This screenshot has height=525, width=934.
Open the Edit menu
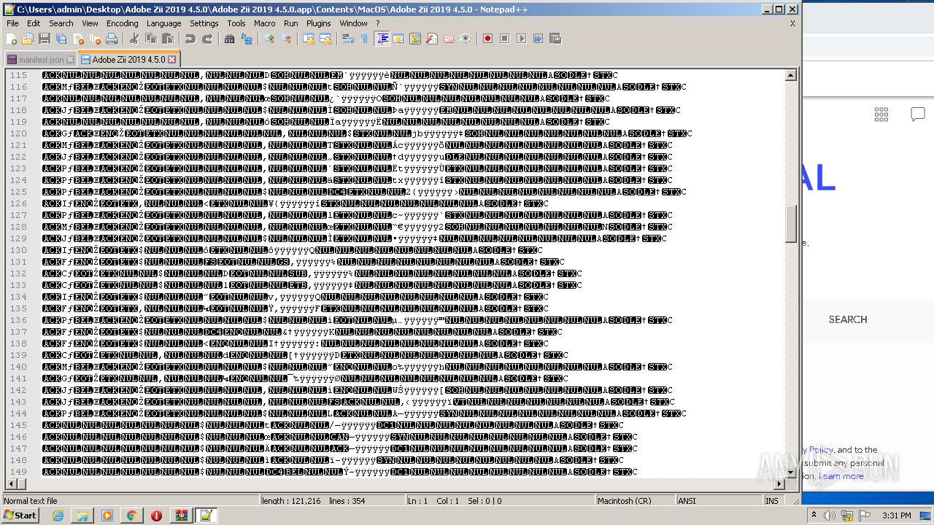click(34, 23)
